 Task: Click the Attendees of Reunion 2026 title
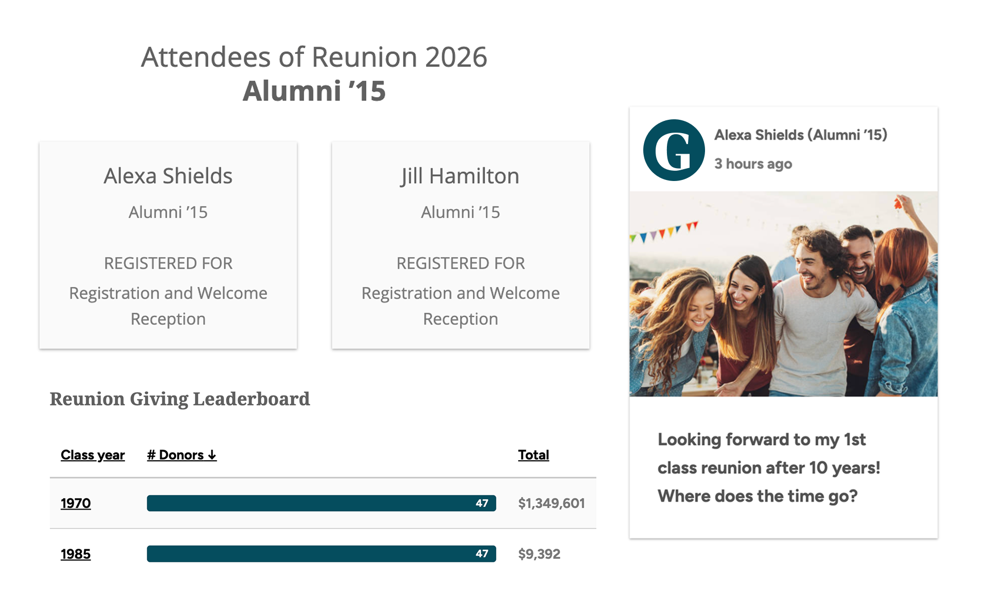[314, 57]
